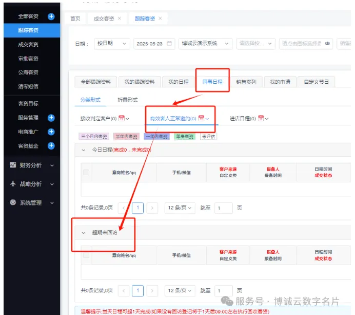The height and width of the screenshot is (315, 355).
Task: Switch to the 同事日程 tab
Action: pos(212,82)
